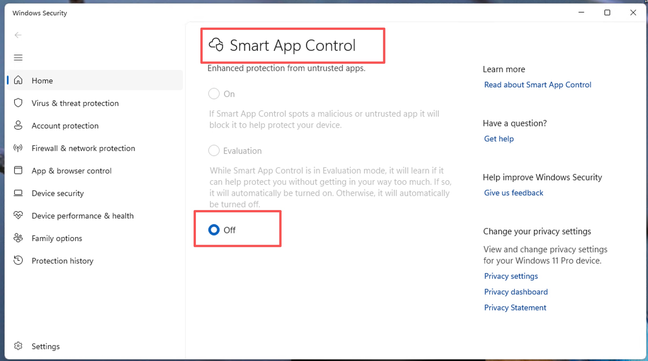The image size is (648, 361).
Task: Open Read about Smart App Control link
Action: [538, 85]
